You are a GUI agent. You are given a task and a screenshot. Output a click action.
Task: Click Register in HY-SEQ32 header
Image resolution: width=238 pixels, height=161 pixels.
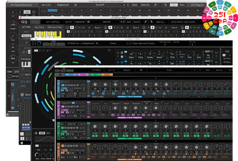(x=127, y=70)
